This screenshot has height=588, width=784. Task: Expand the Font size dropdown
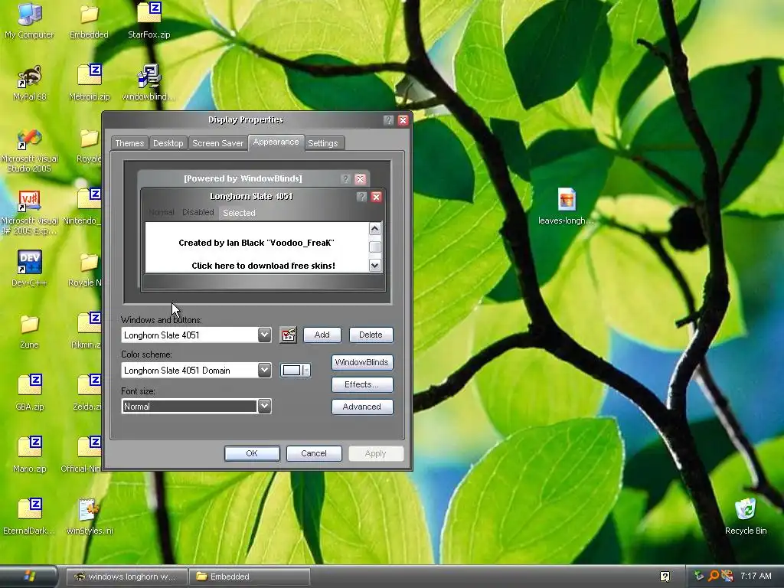pos(264,406)
